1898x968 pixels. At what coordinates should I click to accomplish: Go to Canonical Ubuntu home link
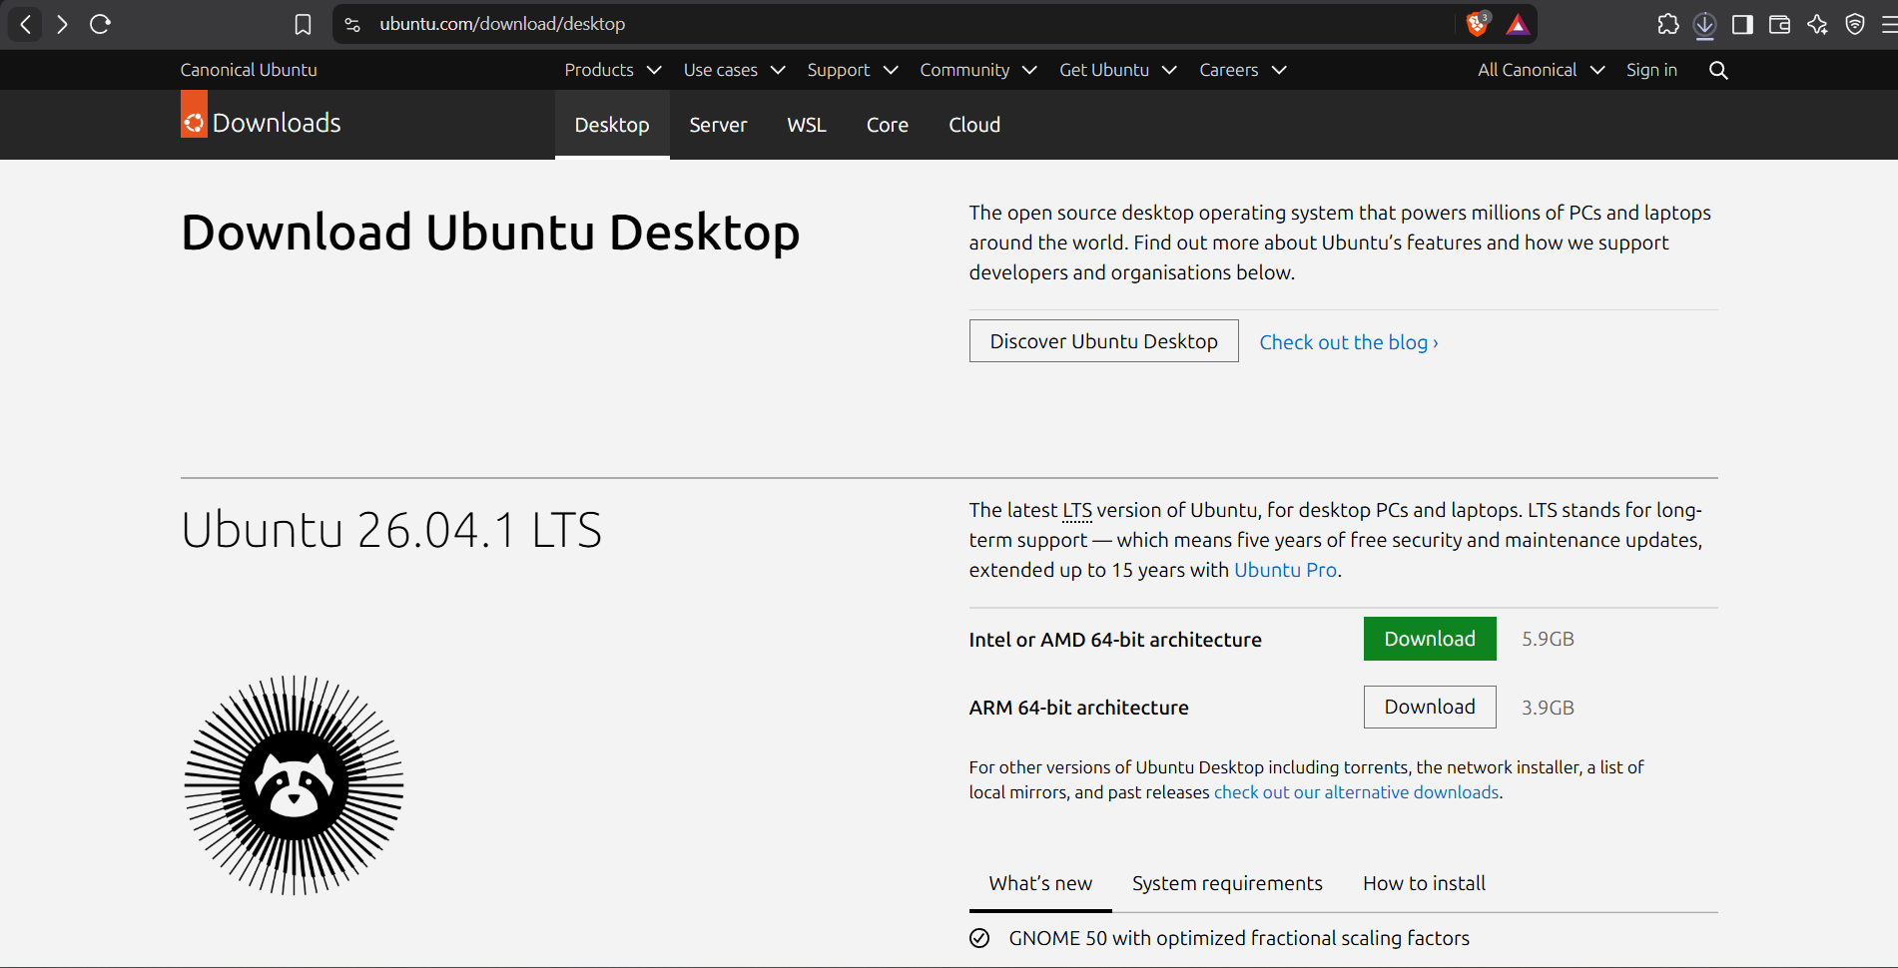click(x=249, y=70)
